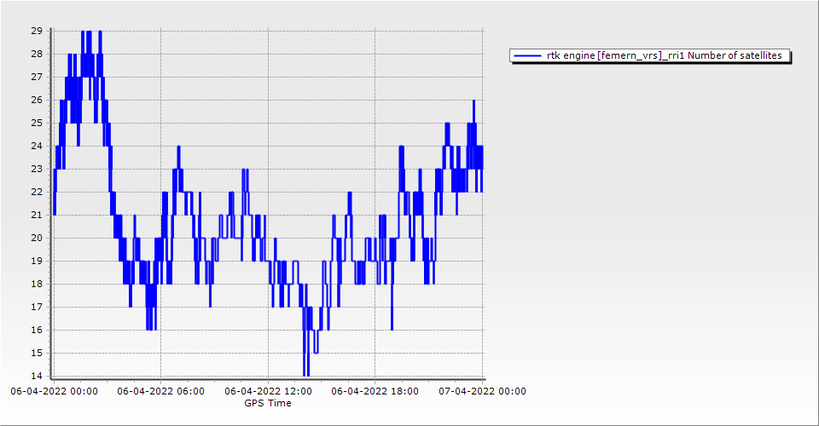Click y-axis tick label 19
Screen dimensions: 819x426
(37, 261)
